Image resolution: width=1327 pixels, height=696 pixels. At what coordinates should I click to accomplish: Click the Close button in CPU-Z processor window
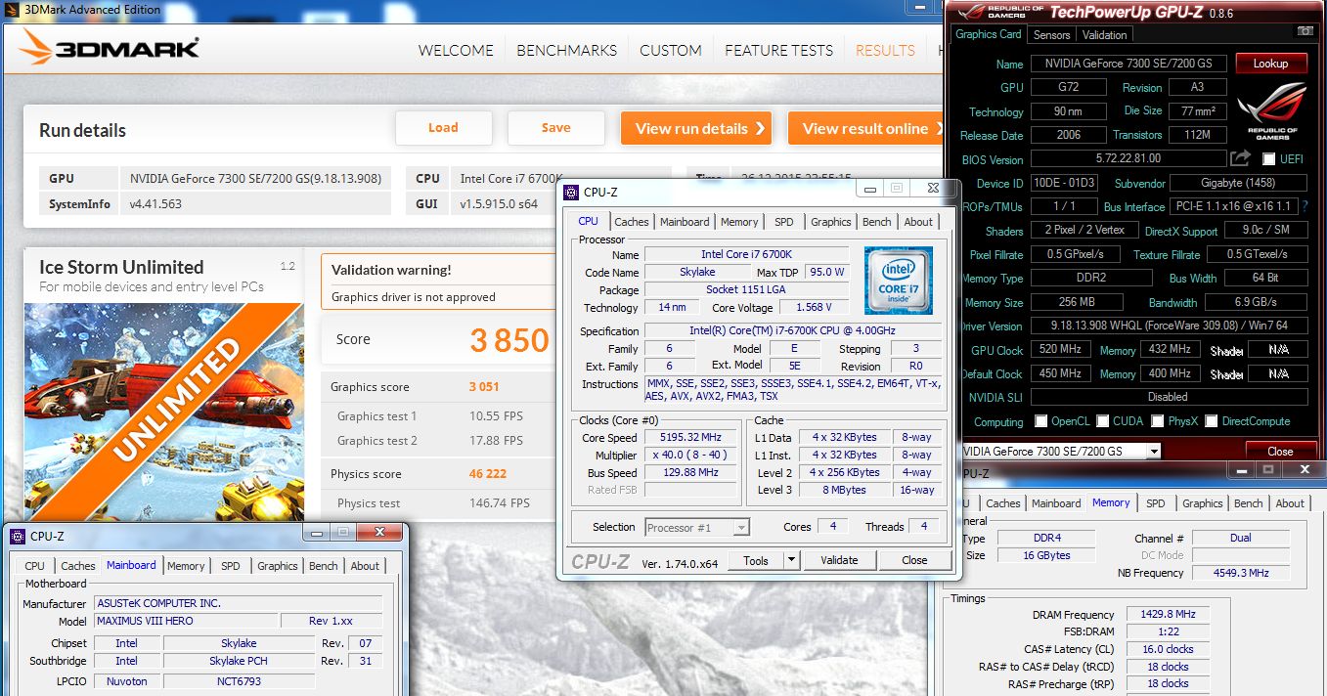tap(914, 560)
